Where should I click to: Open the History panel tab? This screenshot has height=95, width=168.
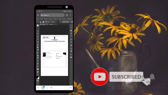[71, 25]
